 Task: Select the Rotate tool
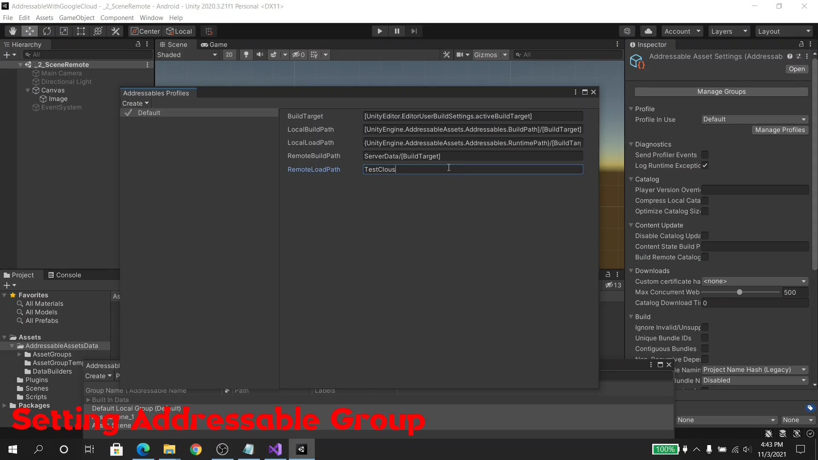[x=47, y=31]
